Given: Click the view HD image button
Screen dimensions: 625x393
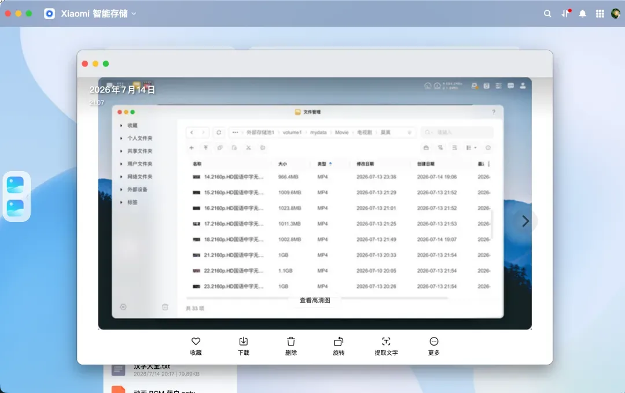Looking at the screenshot, I should point(315,300).
